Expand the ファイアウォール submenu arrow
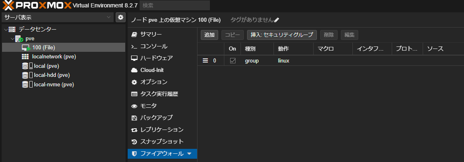 189,154
